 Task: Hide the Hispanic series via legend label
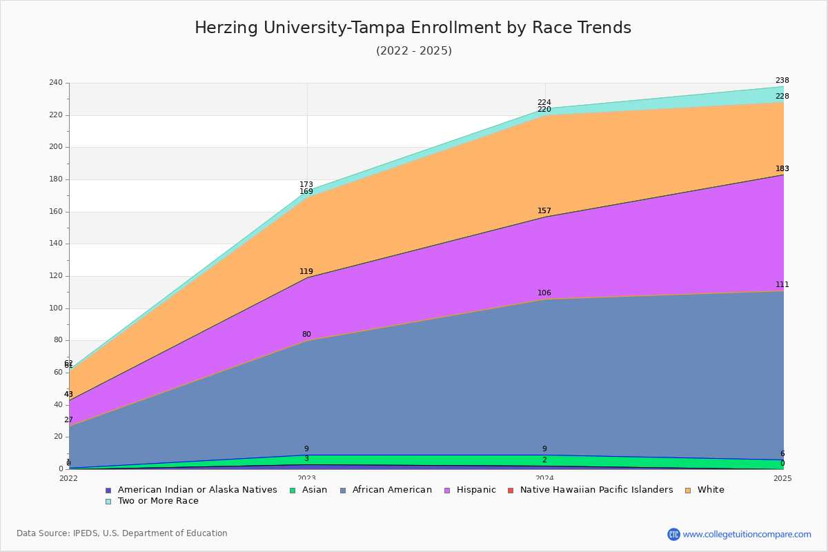point(476,490)
